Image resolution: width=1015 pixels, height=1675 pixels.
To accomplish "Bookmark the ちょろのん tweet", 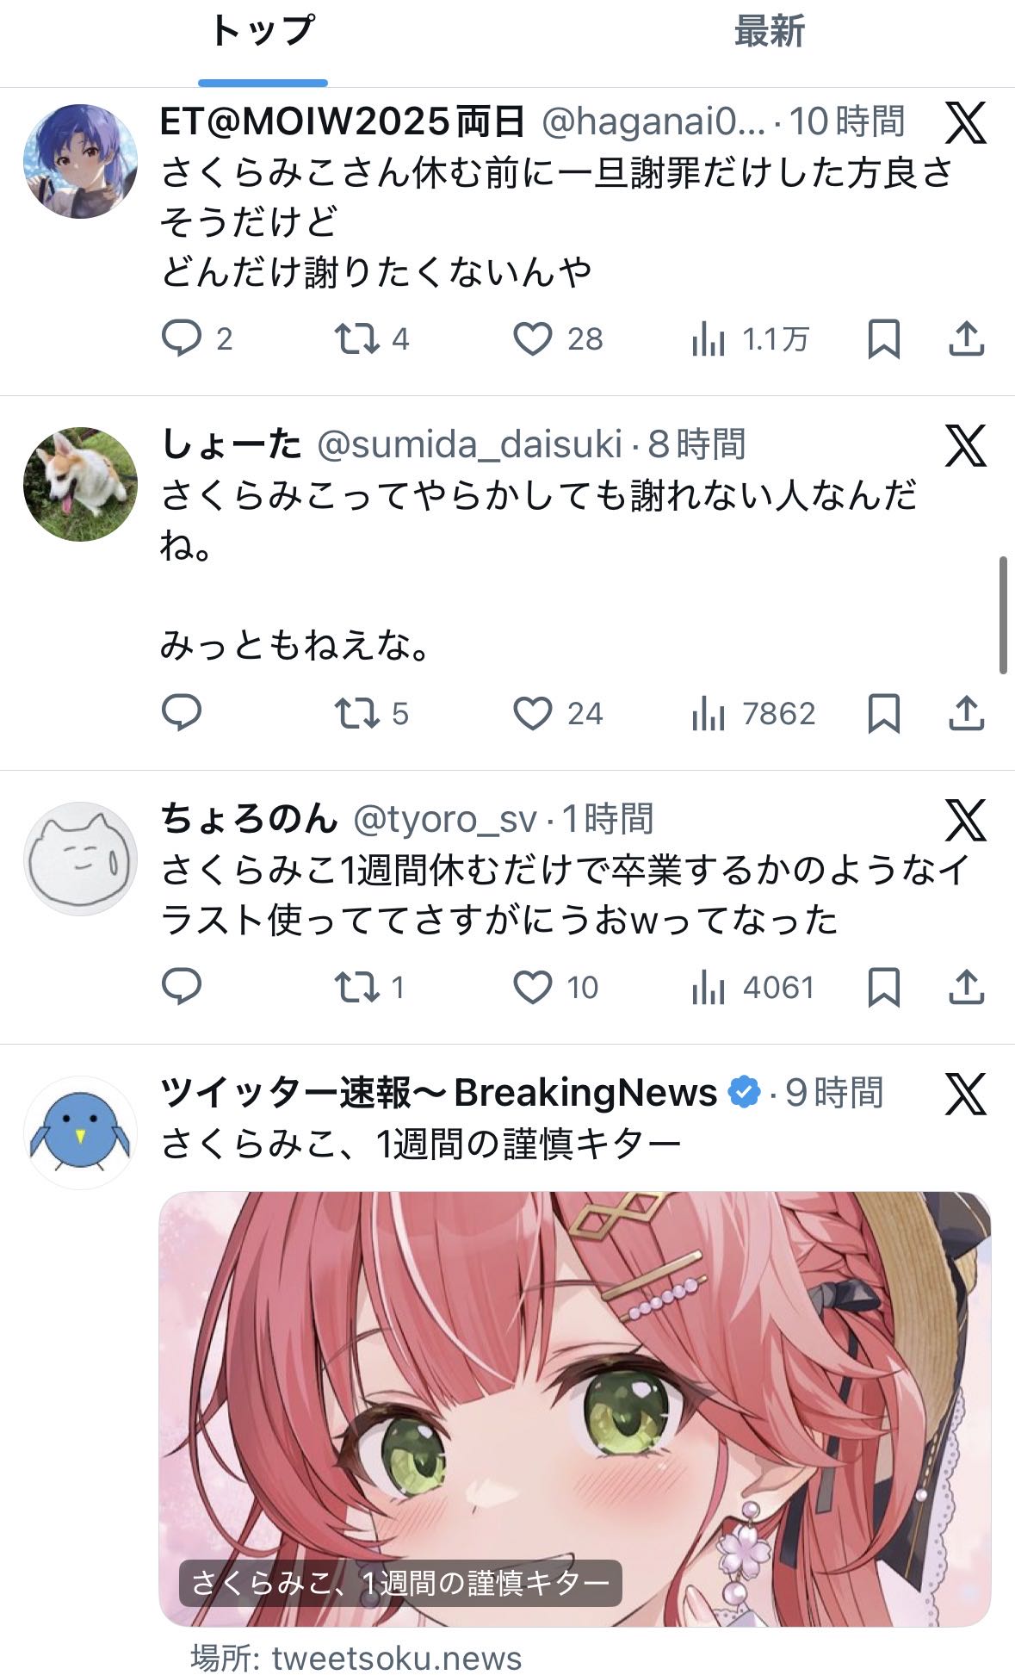I will pyautogui.click(x=883, y=987).
